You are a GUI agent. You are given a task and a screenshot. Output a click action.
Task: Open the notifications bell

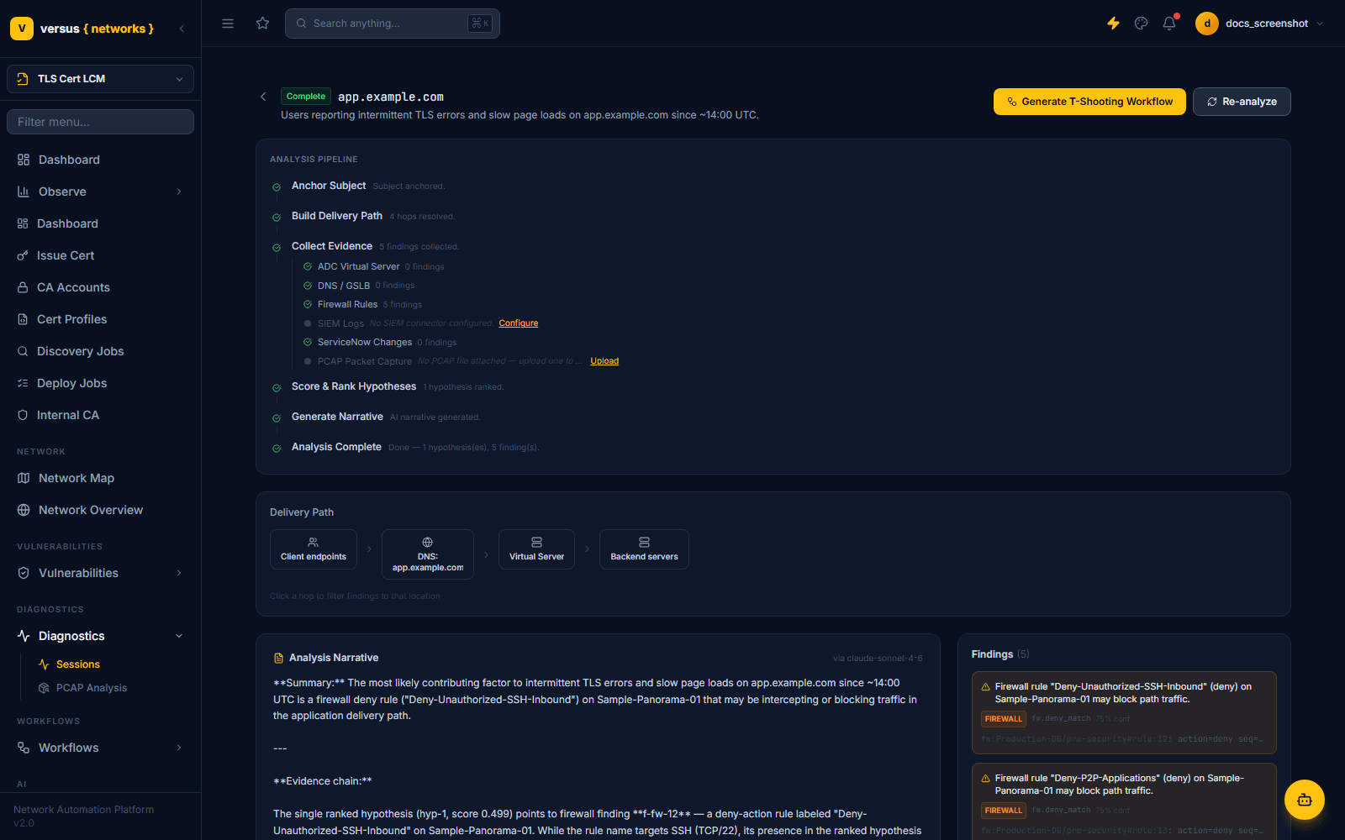coord(1169,24)
